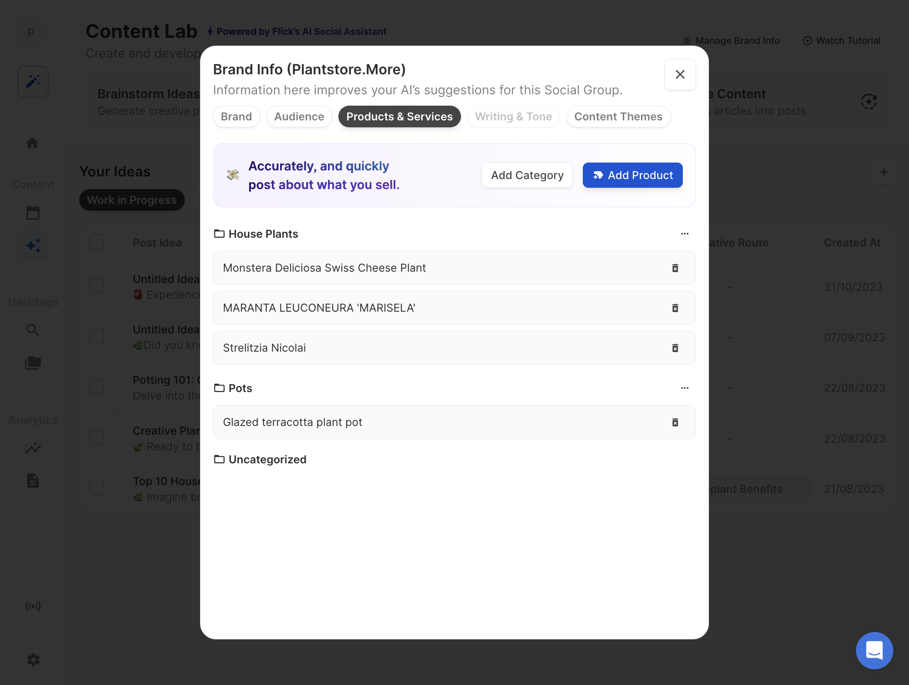Open Pots category options menu
The height and width of the screenshot is (685, 909).
click(x=685, y=388)
